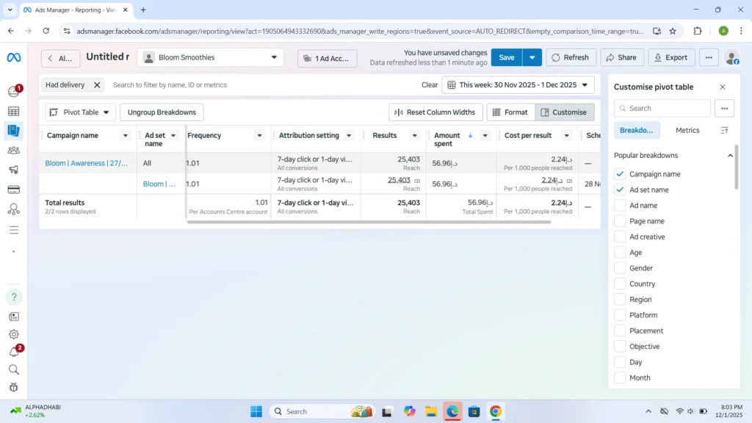The height and width of the screenshot is (423, 752).
Task: Save the unsaved report changes
Action: point(506,57)
